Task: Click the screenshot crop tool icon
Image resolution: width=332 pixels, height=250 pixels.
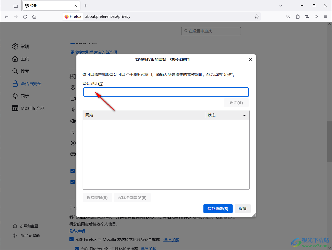Action: [x=307, y=16]
